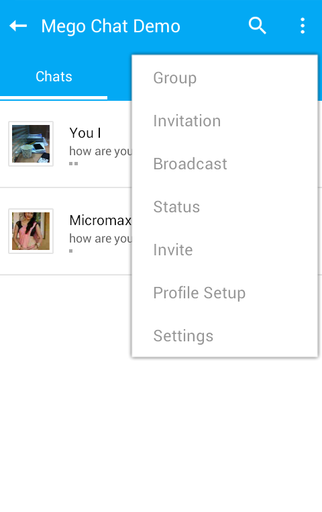322x512 pixels.
Task: Tap the three-dot overflow menu icon
Action: (303, 26)
